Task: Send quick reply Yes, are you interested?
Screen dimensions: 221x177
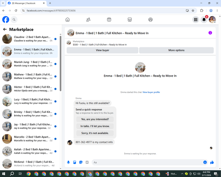Action: pos(95,119)
